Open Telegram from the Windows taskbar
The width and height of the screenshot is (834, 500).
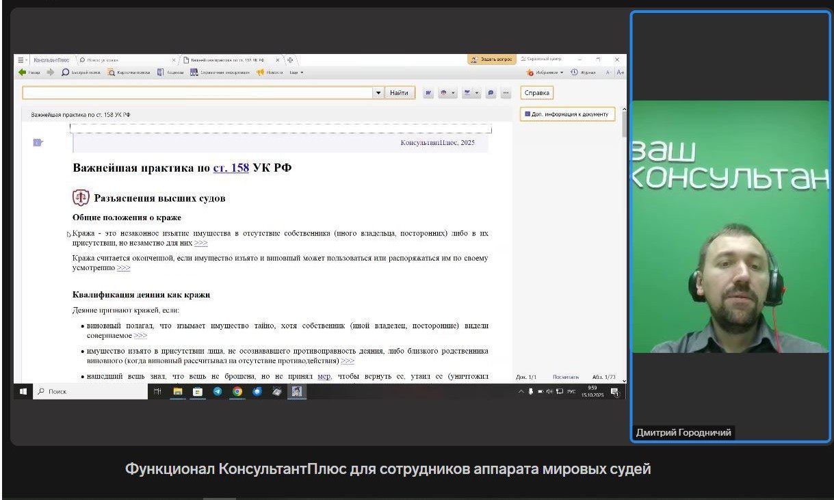click(x=218, y=392)
